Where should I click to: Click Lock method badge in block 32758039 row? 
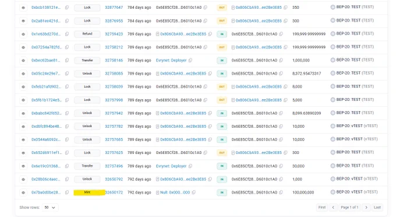coord(87,87)
